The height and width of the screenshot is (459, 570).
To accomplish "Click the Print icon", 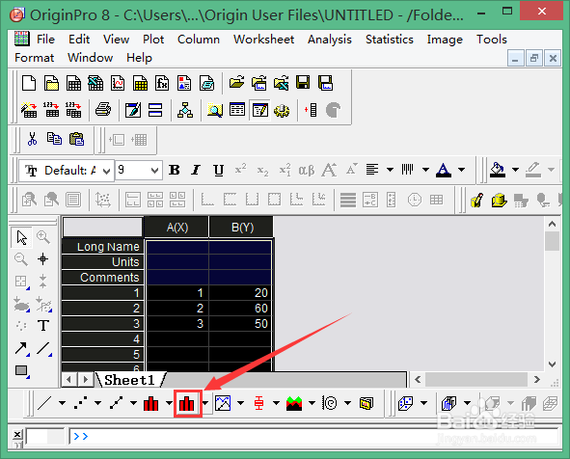I will coord(103,110).
